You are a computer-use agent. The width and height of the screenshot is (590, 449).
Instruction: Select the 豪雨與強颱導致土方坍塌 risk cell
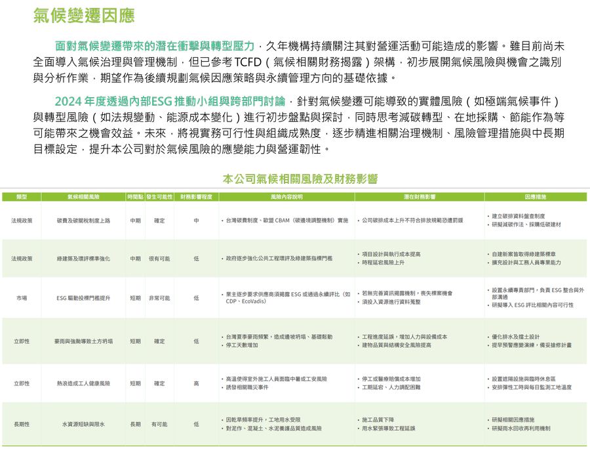(83, 341)
